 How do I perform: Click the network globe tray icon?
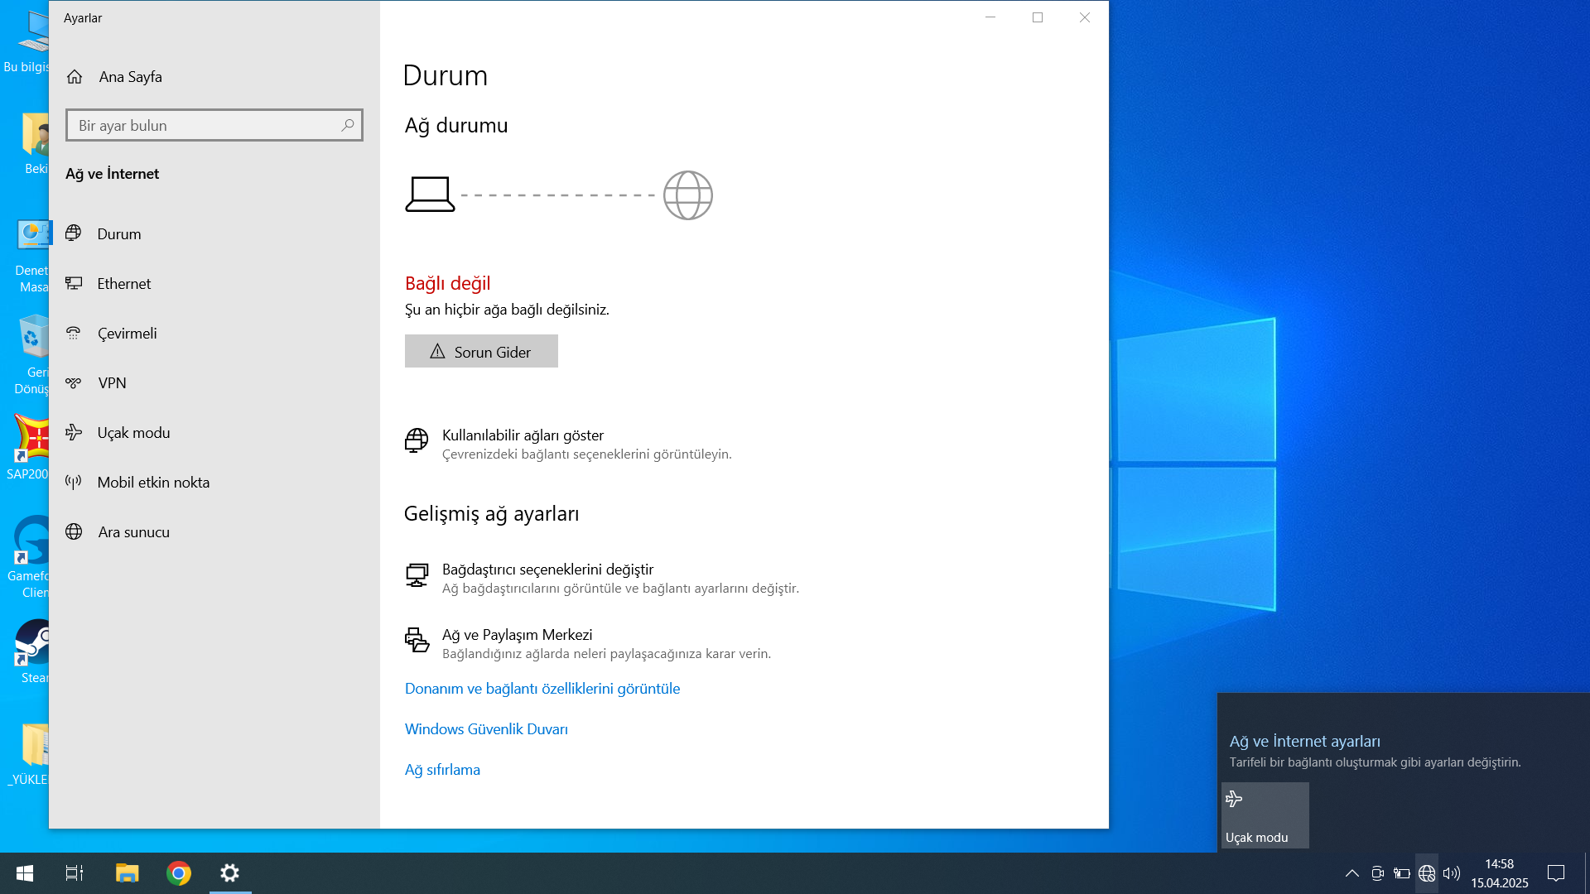(1426, 873)
